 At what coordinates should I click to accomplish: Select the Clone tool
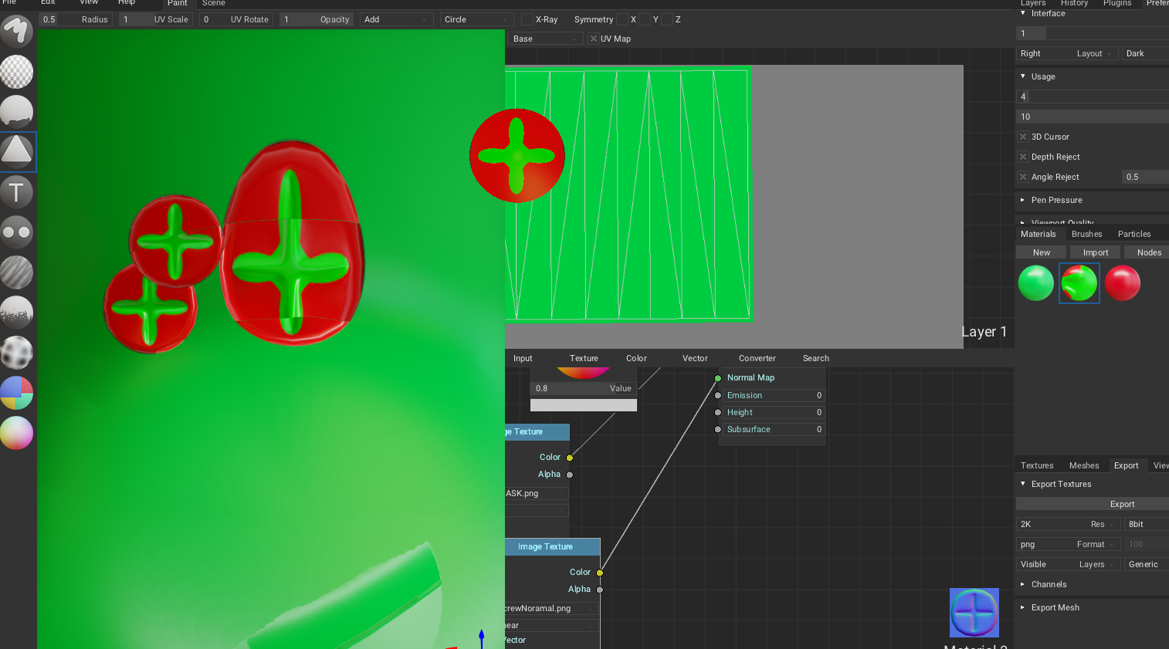pyautogui.click(x=17, y=232)
